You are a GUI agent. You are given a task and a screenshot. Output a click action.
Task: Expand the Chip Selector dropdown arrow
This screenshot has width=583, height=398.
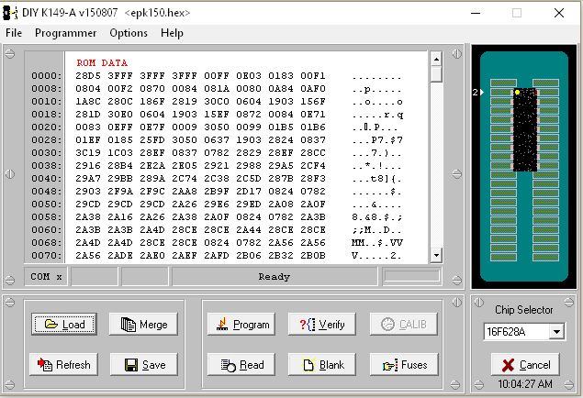coord(556,332)
